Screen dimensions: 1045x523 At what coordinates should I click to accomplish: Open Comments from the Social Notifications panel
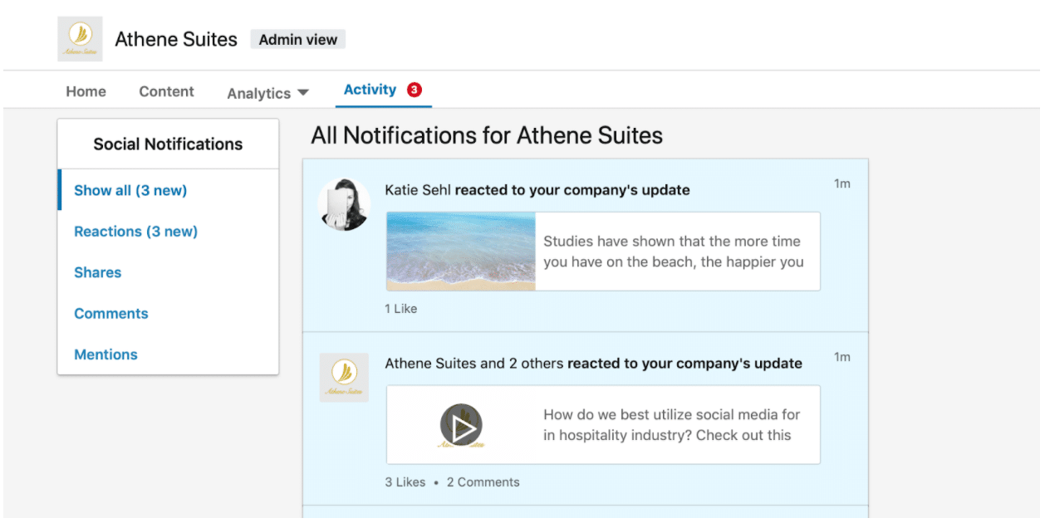[x=110, y=313]
